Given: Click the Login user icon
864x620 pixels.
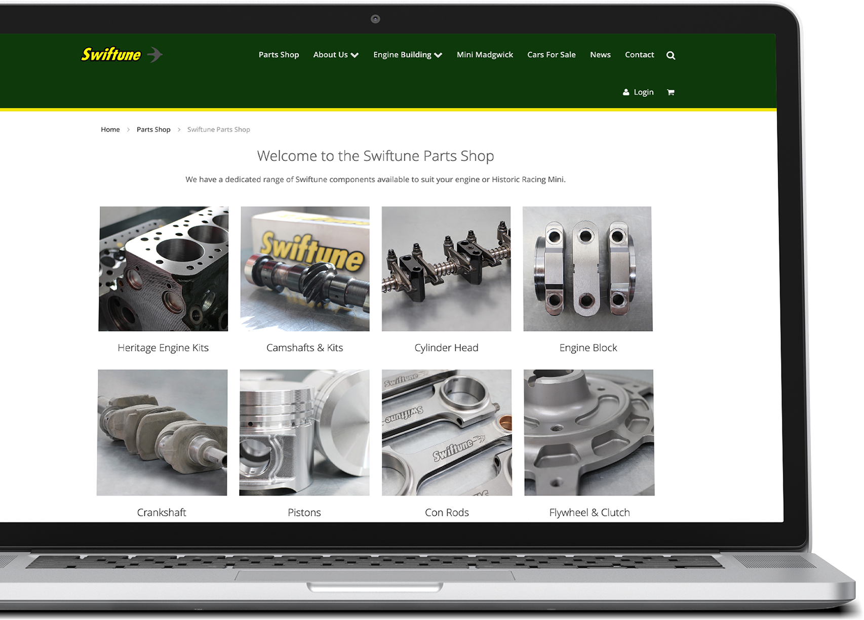Looking at the screenshot, I should [x=626, y=92].
